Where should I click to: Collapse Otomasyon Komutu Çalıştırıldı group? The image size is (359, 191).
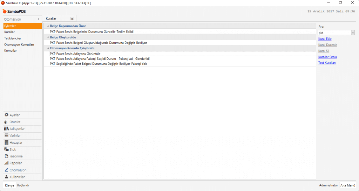[48, 48]
